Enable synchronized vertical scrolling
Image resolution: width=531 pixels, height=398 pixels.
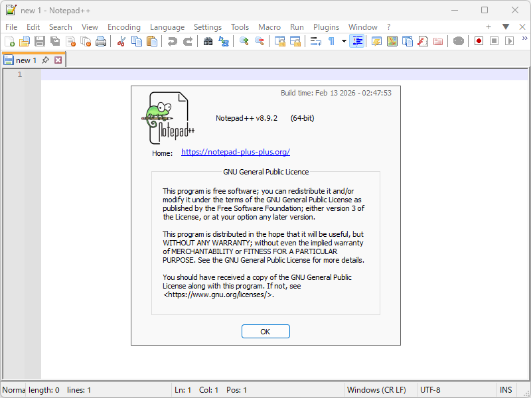point(280,40)
